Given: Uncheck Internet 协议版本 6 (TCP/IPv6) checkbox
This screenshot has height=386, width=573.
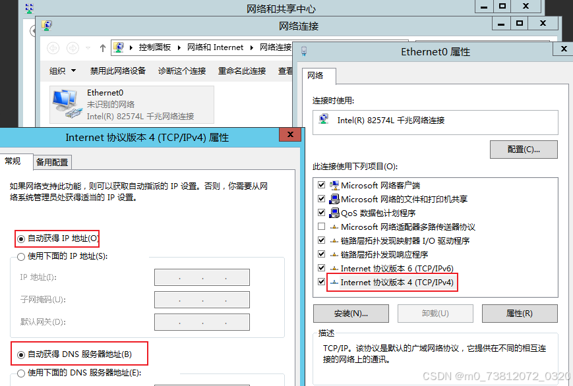Looking at the screenshot, I should (322, 267).
